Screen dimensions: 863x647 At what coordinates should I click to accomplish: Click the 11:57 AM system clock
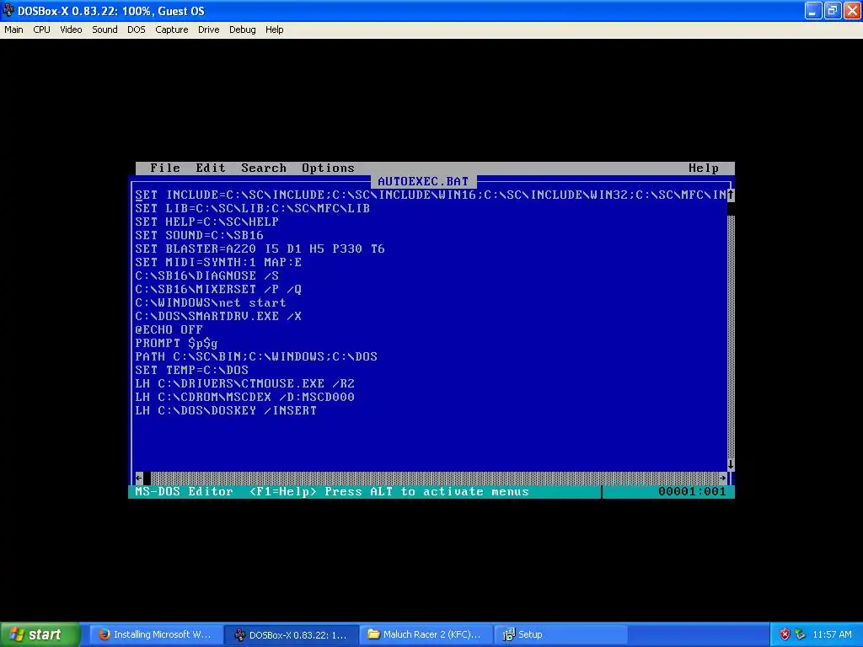tap(832, 634)
